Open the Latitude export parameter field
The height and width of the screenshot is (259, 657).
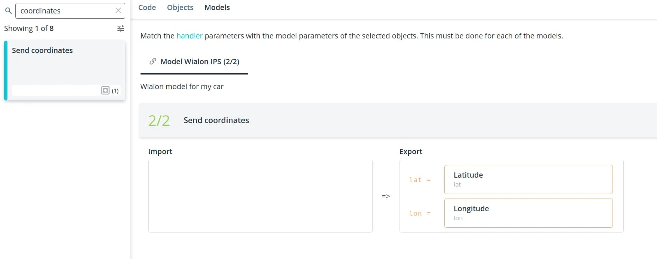pyautogui.click(x=528, y=179)
